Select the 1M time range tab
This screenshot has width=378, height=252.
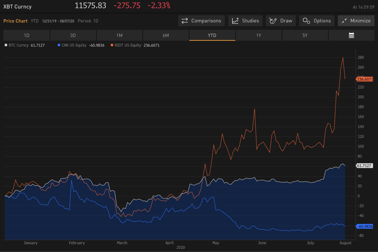pos(119,35)
